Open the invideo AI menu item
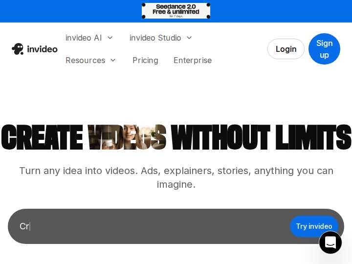This screenshot has height=264, width=352. 84,38
